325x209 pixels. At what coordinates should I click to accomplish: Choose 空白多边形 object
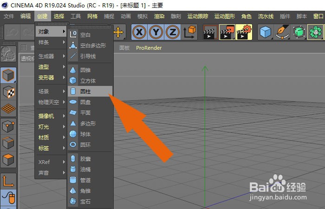(90, 46)
